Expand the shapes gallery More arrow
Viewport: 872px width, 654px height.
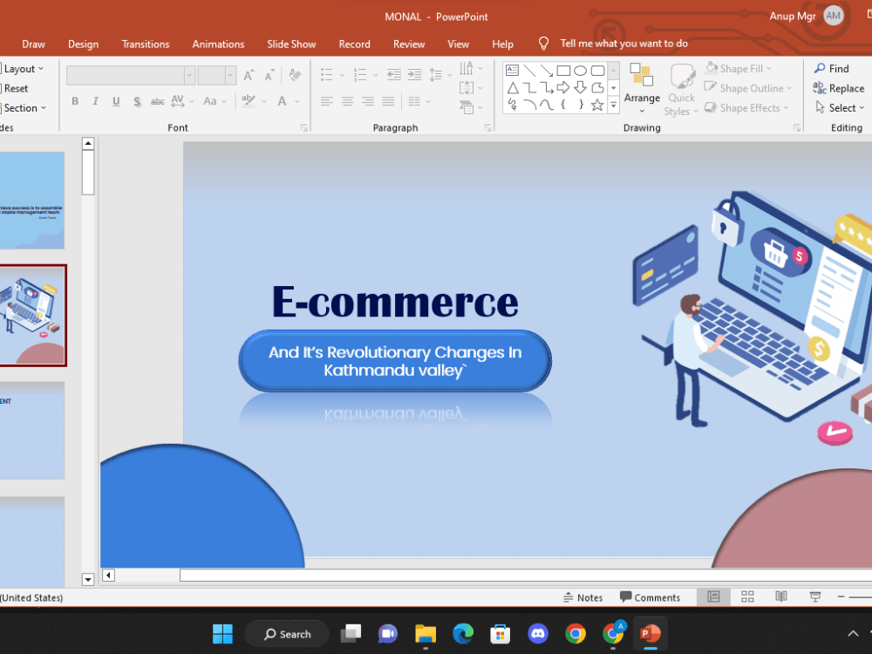[613, 105]
